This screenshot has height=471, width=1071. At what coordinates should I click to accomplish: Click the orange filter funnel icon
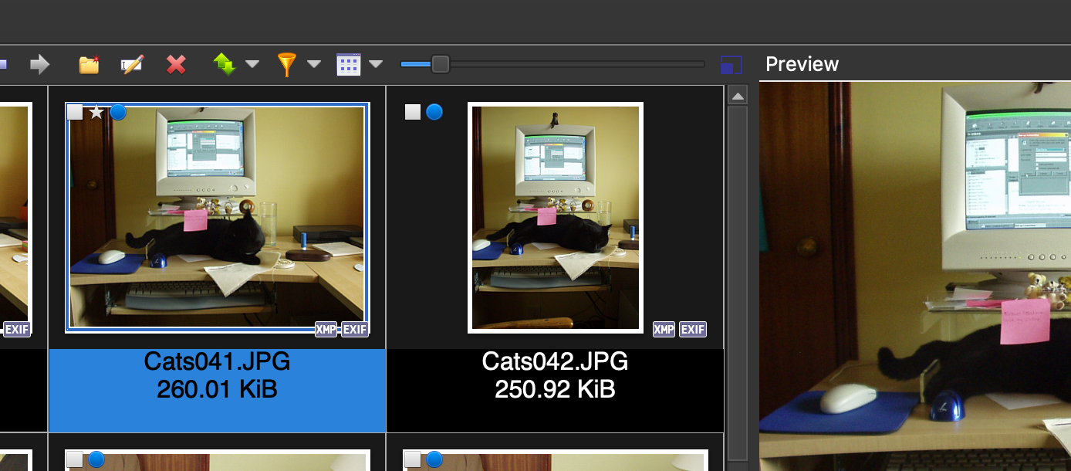[x=287, y=64]
